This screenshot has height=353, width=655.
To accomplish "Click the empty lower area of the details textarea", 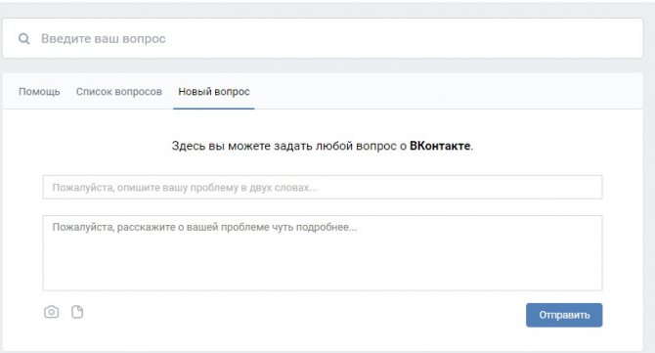I will click(x=323, y=267).
